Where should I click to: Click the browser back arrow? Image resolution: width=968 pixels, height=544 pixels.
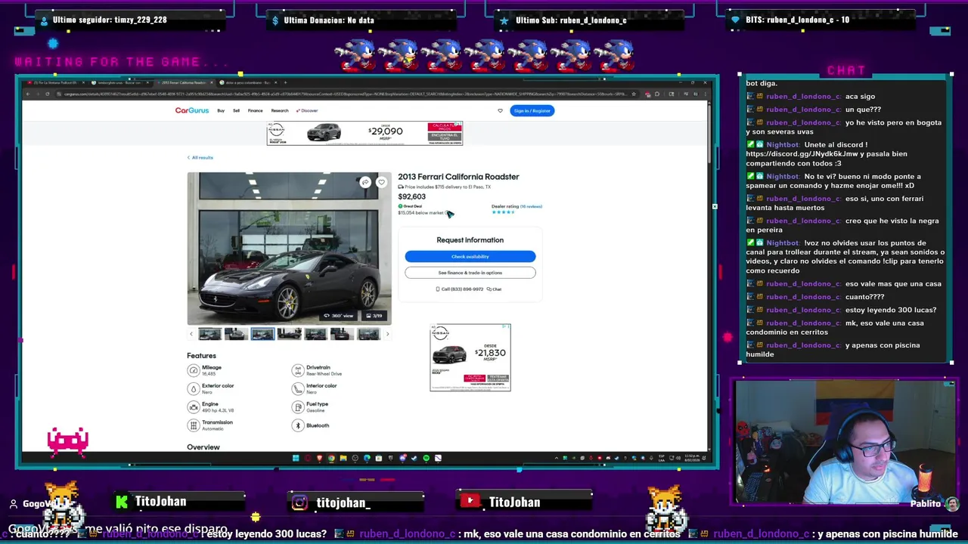coord(28,94)
